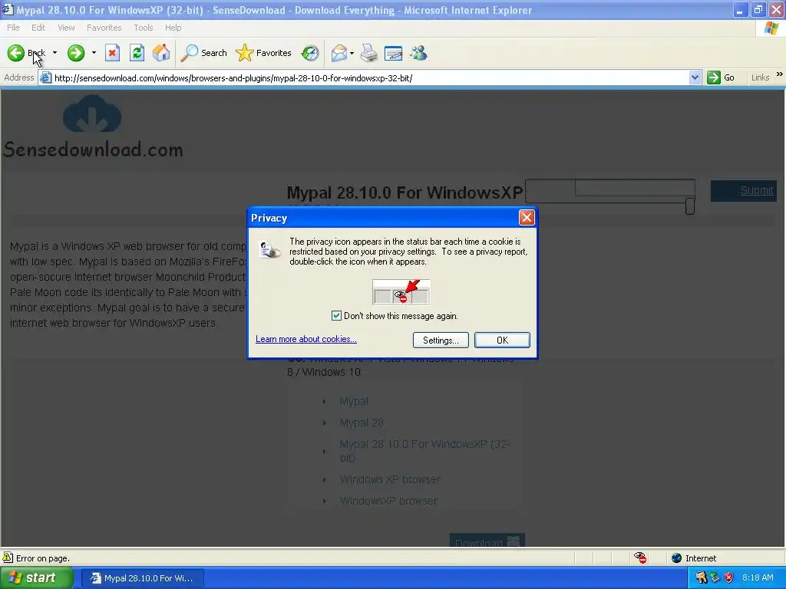Click the first system tray icon
Viewport: 786px width, 589px height.
click(702, 578)
